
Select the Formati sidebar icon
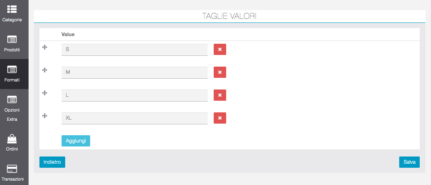12,69
